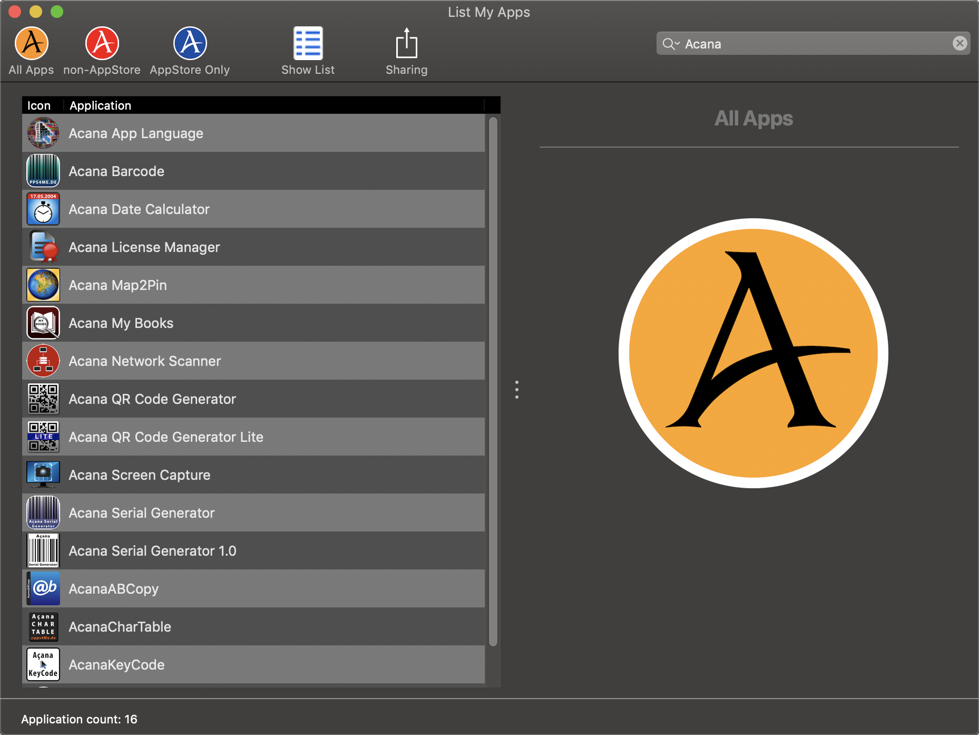Select the All Apps toolbar icon
979x735 pixels.
click(32, 43)
